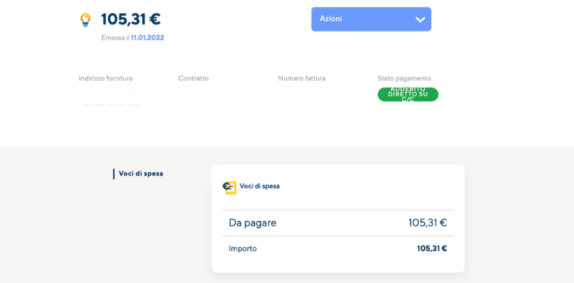Select Voci di spesa sidebar tab
Screen dimensions: 574x283
141,174
